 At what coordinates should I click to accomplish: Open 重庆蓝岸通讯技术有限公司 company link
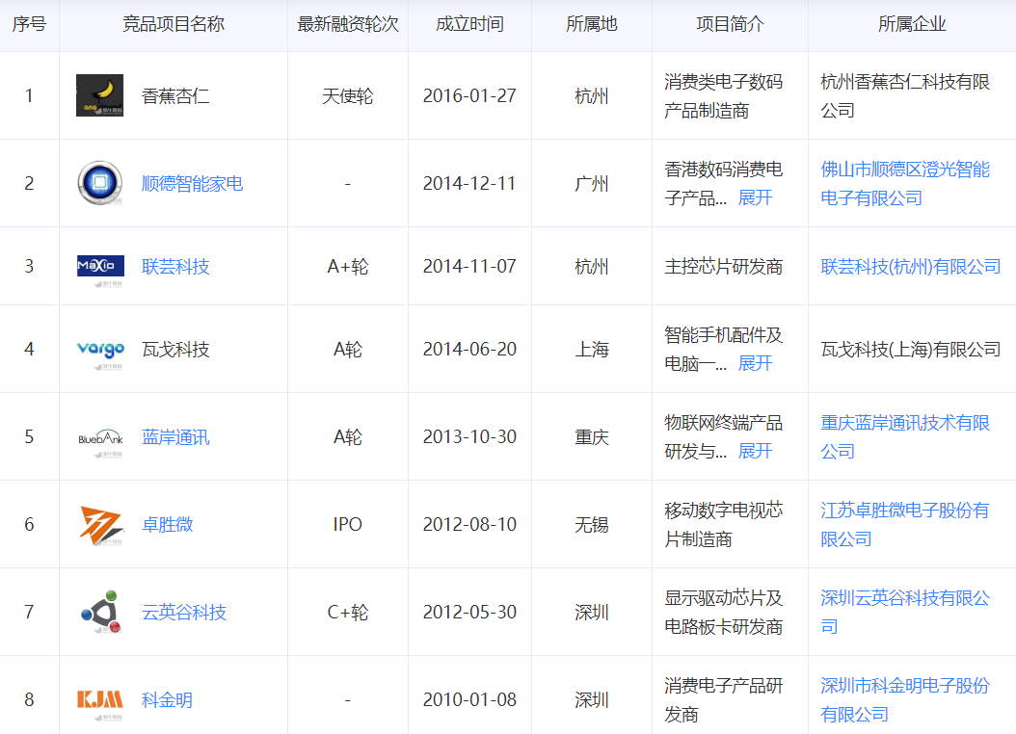905,437
